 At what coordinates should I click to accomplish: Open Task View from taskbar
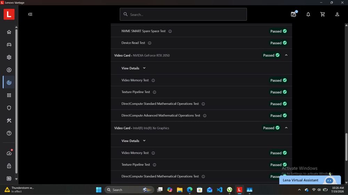point(160,190)
